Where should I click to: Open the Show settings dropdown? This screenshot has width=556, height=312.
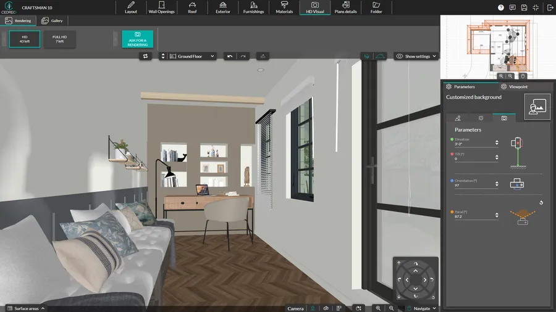[416, 56]
